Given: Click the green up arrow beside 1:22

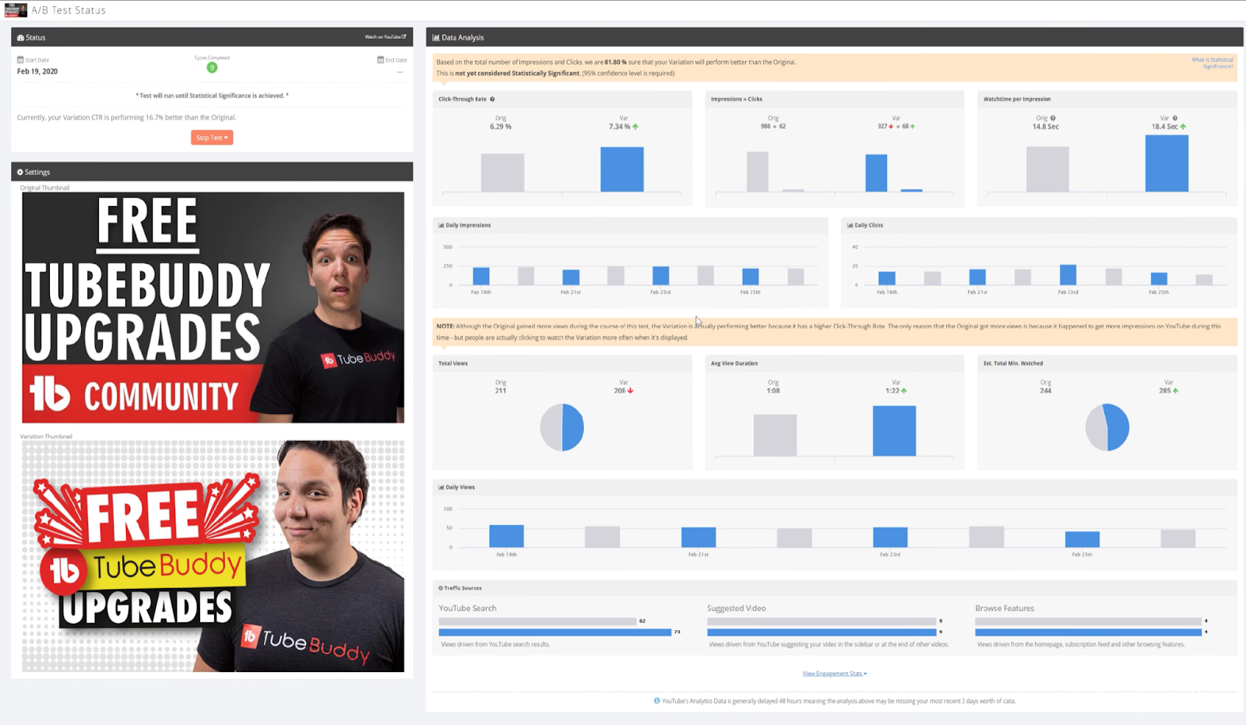Looking at the screenshot, I should (903, 391).
